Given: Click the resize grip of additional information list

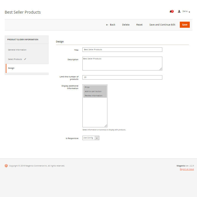Looking at the screenshot, I should pyautogui.click(x=106, y=126).
